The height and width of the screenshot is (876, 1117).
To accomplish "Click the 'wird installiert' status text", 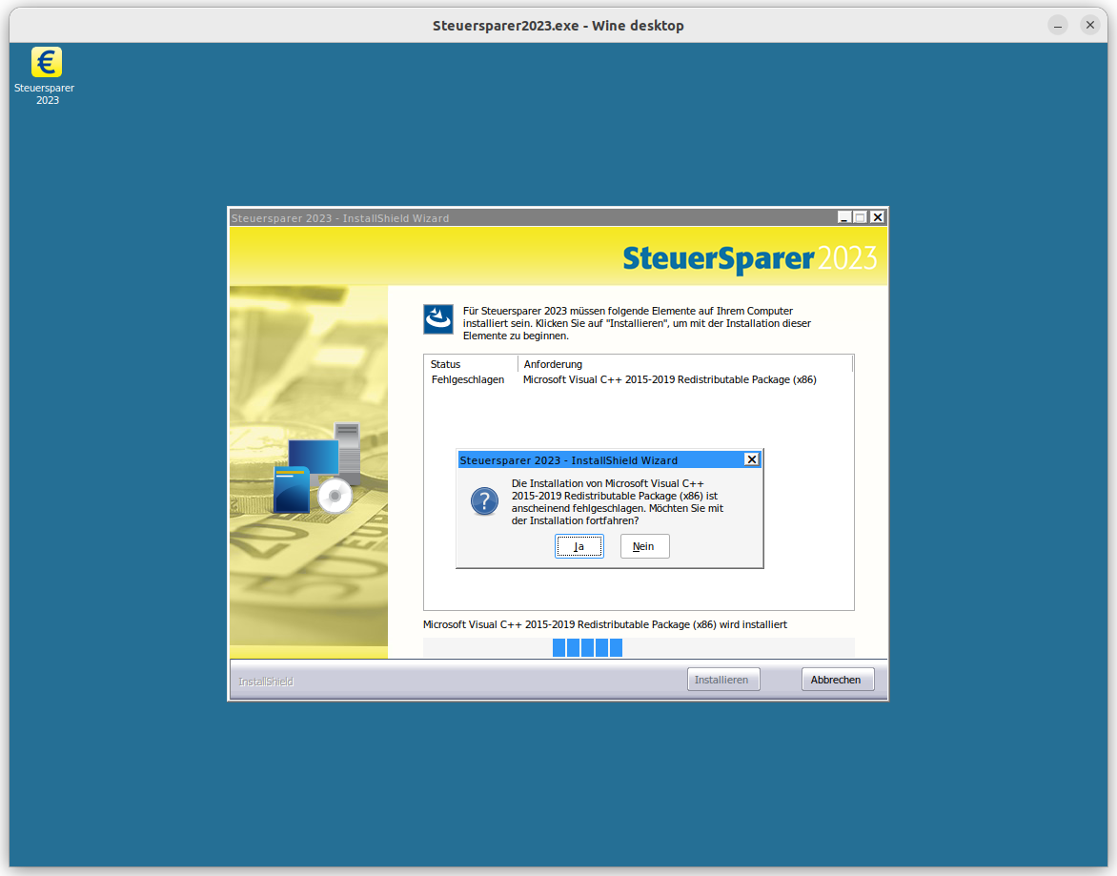I will (605, 624).
